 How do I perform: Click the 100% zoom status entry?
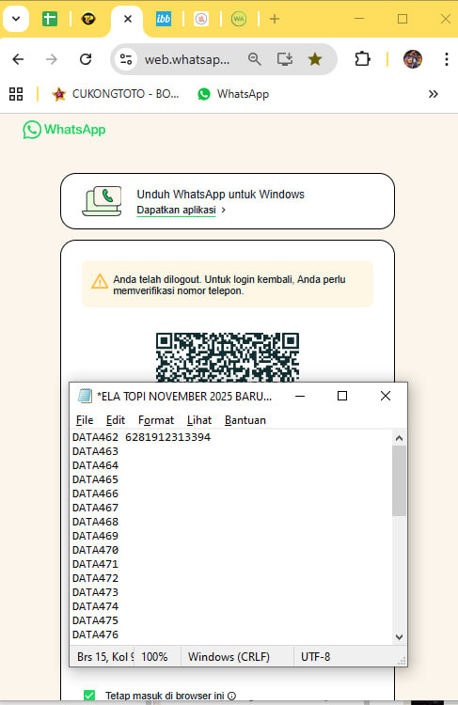(154, 657)
